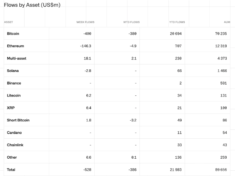235x176 pixels.
Task: Click the Multi-asset row label
Action: coord(17,58)
